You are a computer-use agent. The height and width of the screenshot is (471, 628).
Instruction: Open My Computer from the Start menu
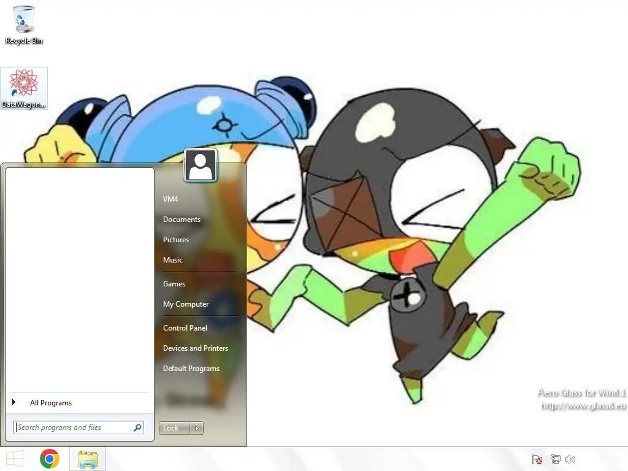(185, 304)
